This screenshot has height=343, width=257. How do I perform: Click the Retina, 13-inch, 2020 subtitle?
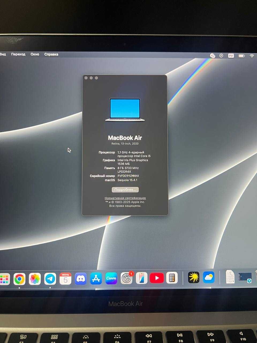tap(125, 144)
